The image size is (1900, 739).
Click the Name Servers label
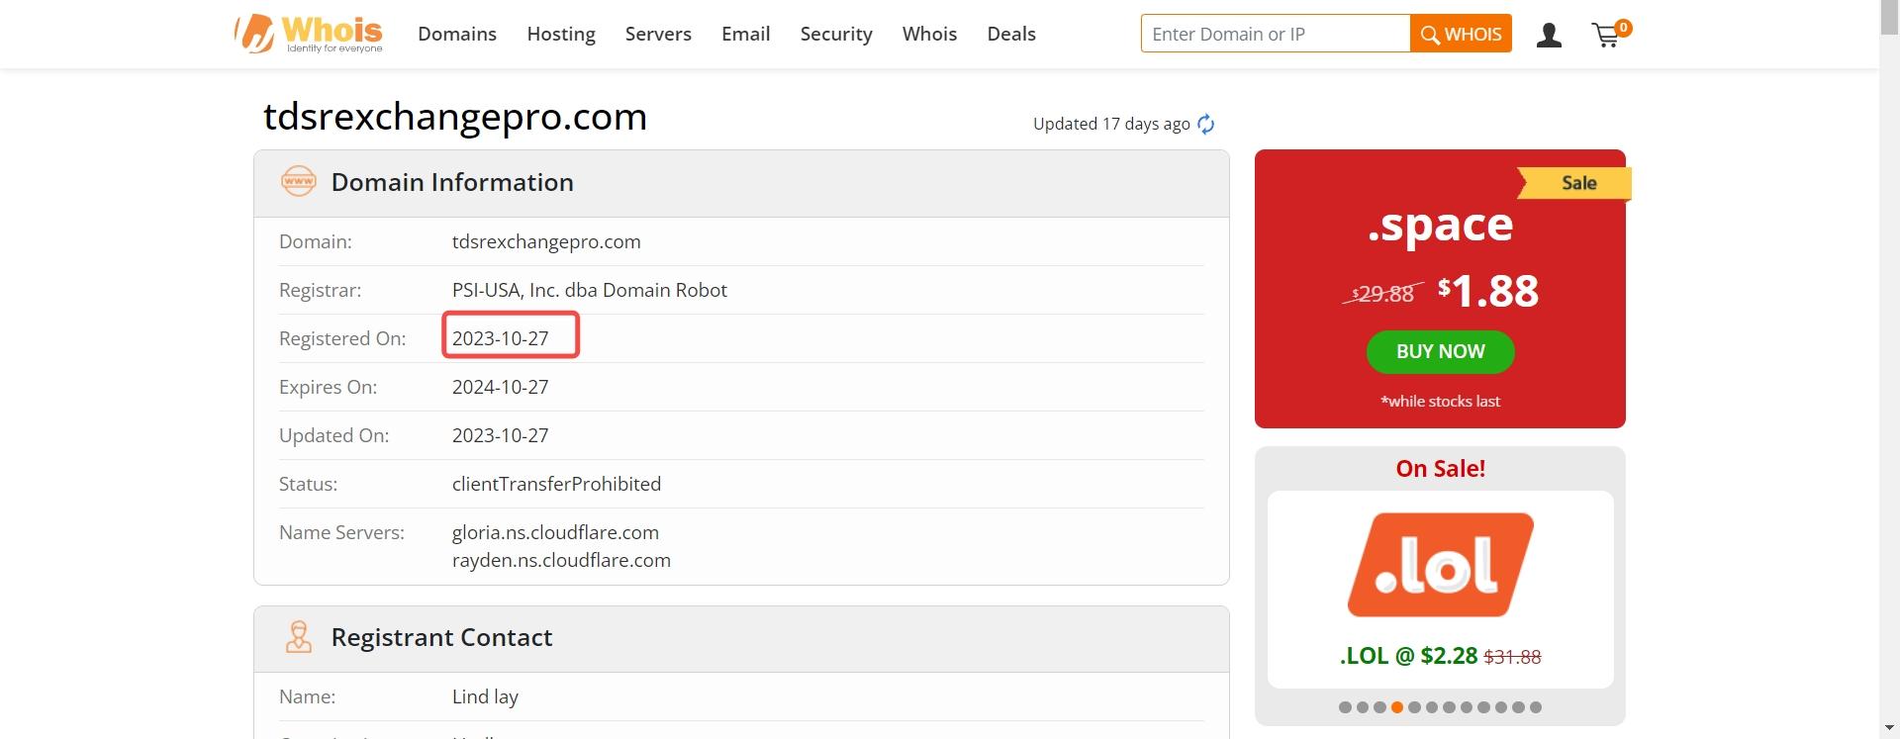341,532
